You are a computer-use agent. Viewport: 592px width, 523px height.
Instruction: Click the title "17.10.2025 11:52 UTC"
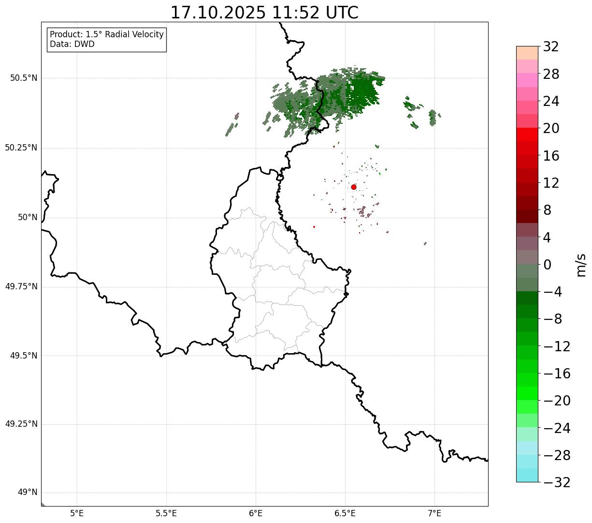pyautogui.click(x=264, y=13)
